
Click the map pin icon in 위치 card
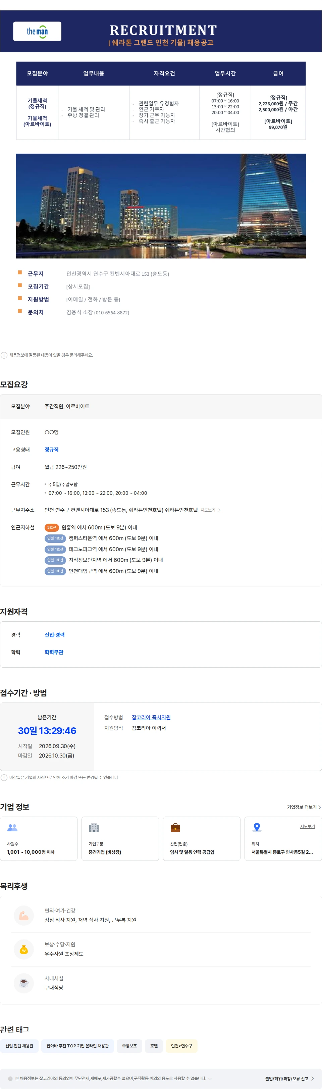pyautogui.click(x=257, y=828)
